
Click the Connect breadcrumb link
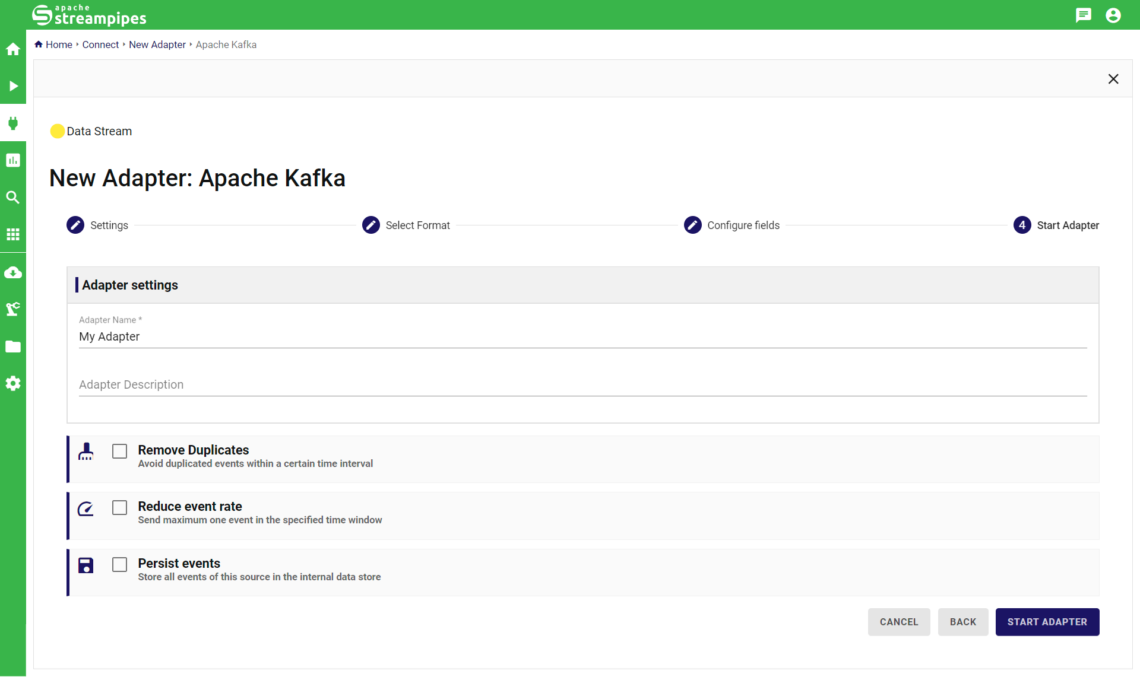point(100,45)
